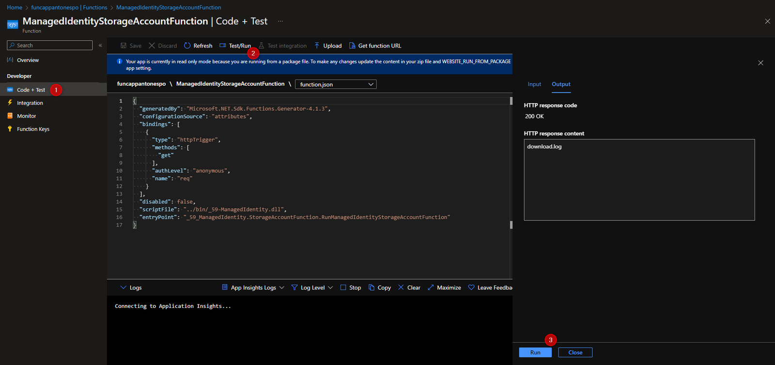Collapse the Logs panel chevron
This screenshot has height=365, width=775.
point(123,287)
